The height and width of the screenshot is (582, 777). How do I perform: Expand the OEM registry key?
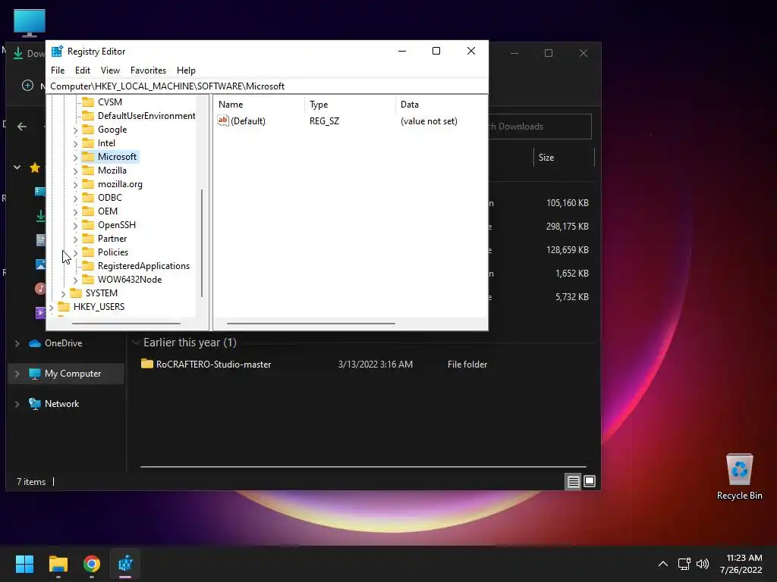tap(75, 212)
